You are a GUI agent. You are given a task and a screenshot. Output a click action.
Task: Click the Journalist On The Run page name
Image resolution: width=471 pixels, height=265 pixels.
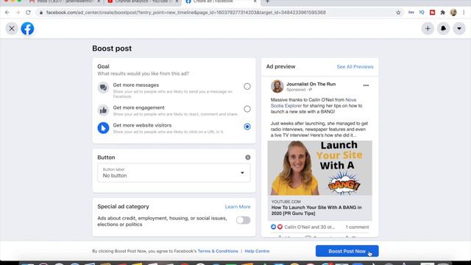tap(311, 84)
